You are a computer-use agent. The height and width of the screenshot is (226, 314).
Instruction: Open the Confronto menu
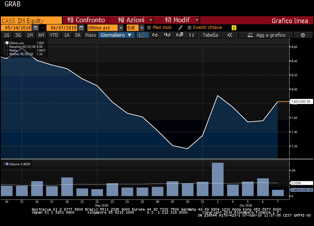point(85,20)
